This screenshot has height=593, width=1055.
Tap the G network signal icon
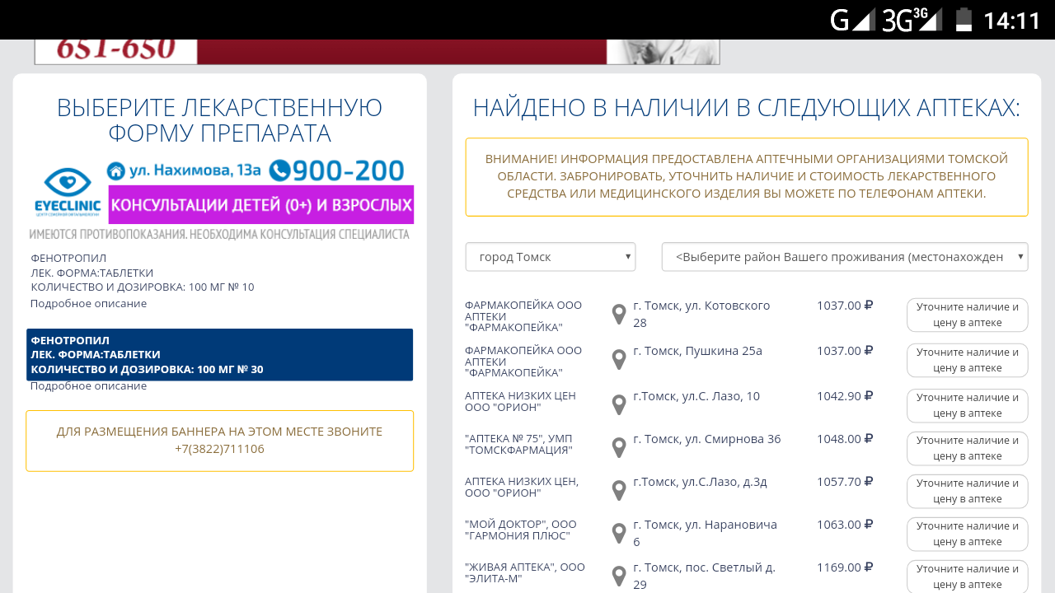[x=852, y=19]
